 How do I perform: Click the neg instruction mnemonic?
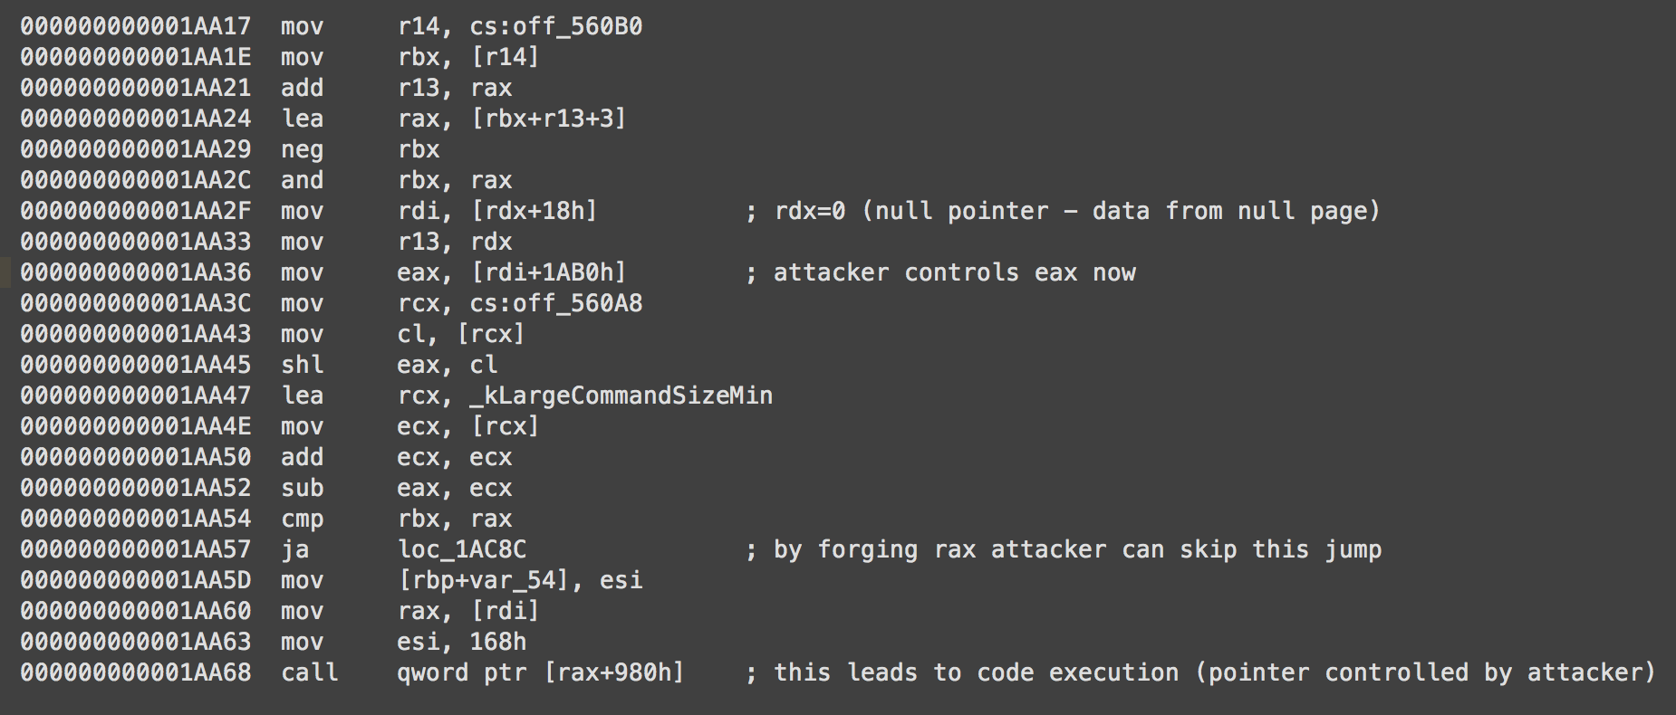(x=302, y=149)
